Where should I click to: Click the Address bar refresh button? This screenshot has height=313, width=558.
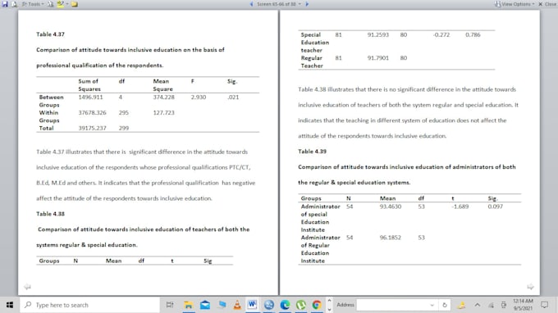click(x=445, y=305)
